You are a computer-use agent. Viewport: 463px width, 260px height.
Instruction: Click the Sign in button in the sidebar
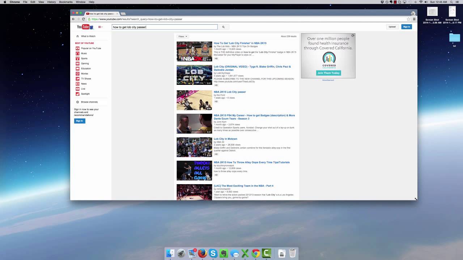pyautogui.click(x=80, y=121)
